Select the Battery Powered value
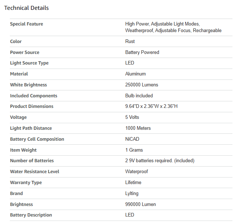This screenshot has height=222, width=235. (x=142, y=52)
